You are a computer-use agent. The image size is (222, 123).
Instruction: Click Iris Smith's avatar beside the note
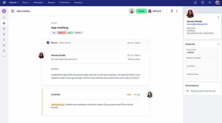150,95
